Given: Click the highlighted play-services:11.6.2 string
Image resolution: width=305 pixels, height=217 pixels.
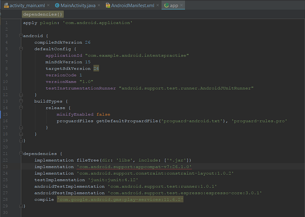Looking at the screenshot, I should click(x=120, y=199).
